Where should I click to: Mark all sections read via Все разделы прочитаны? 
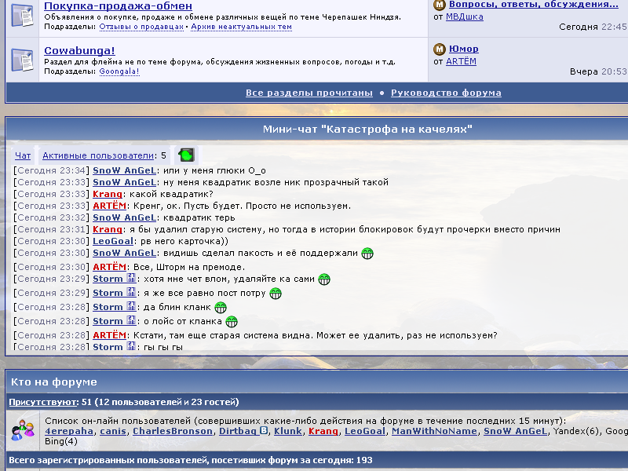pos(309,93)
